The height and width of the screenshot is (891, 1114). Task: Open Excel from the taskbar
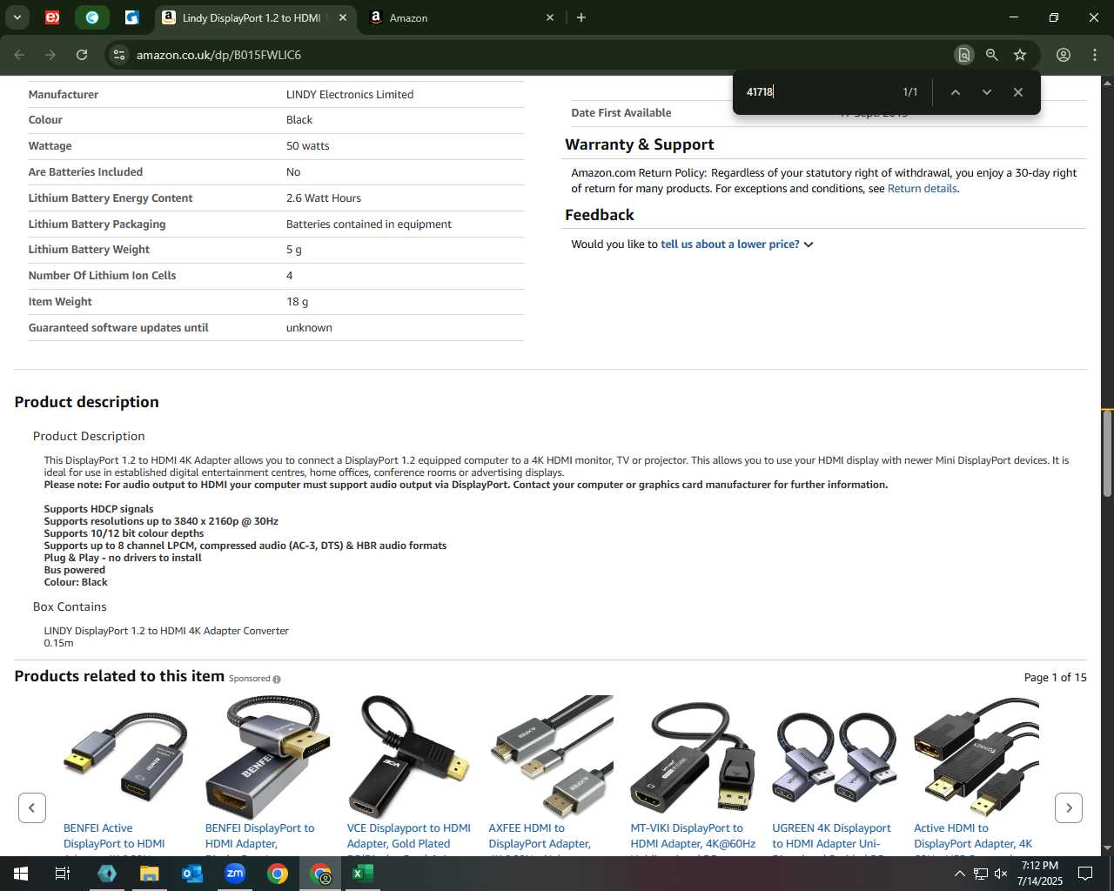click(x=363, y=874)
